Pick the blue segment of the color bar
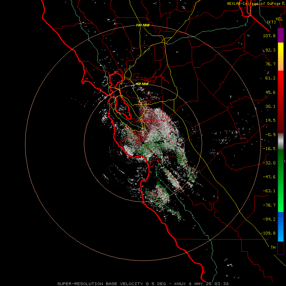This screenshot has width=286, height=286. [x=281, y=227]
